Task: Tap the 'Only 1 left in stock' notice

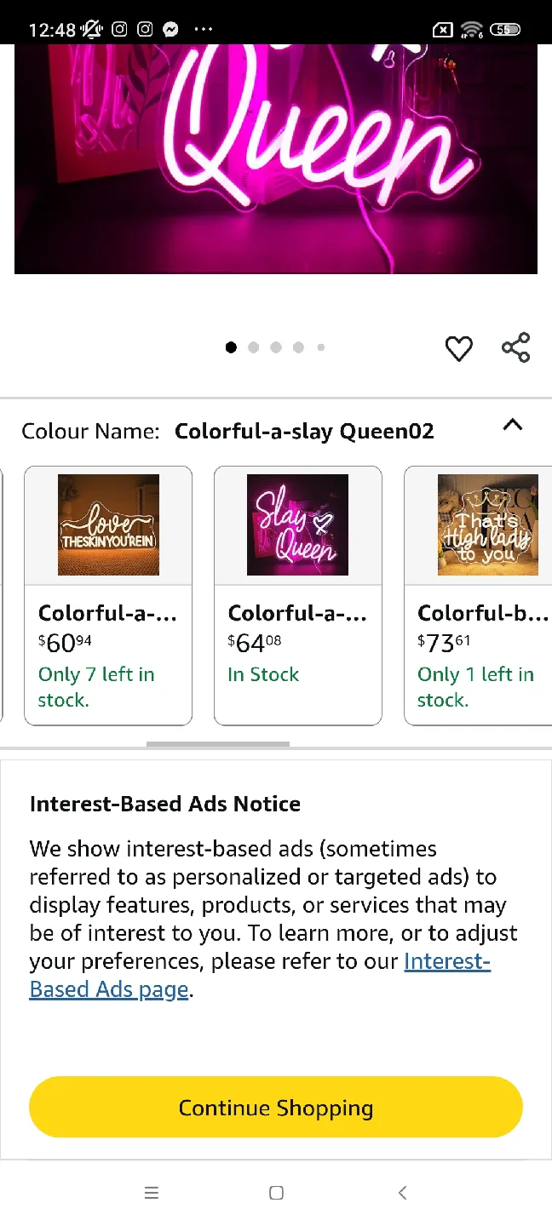Action: coord(475,686)
